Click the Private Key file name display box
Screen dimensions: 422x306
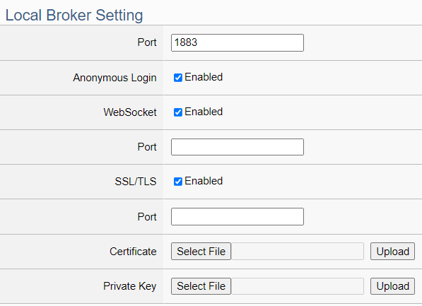(298, 286)
